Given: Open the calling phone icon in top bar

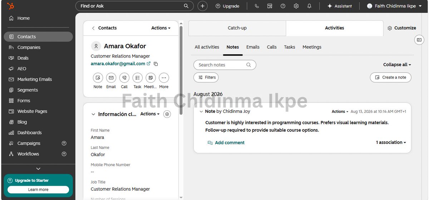Looking at the screenshot, I should tap(257, 6).
